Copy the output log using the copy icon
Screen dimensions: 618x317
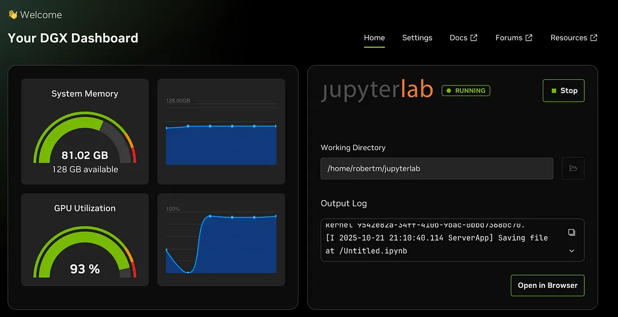click(x=571, y=232)
